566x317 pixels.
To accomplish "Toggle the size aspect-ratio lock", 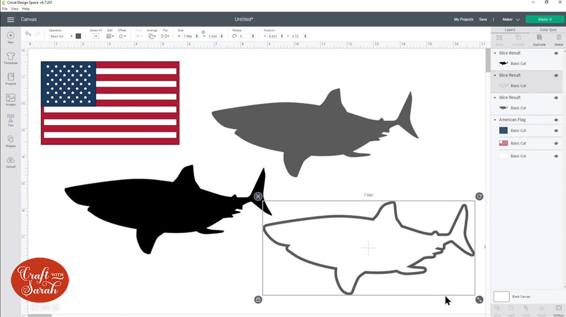I will pos(203,32).
